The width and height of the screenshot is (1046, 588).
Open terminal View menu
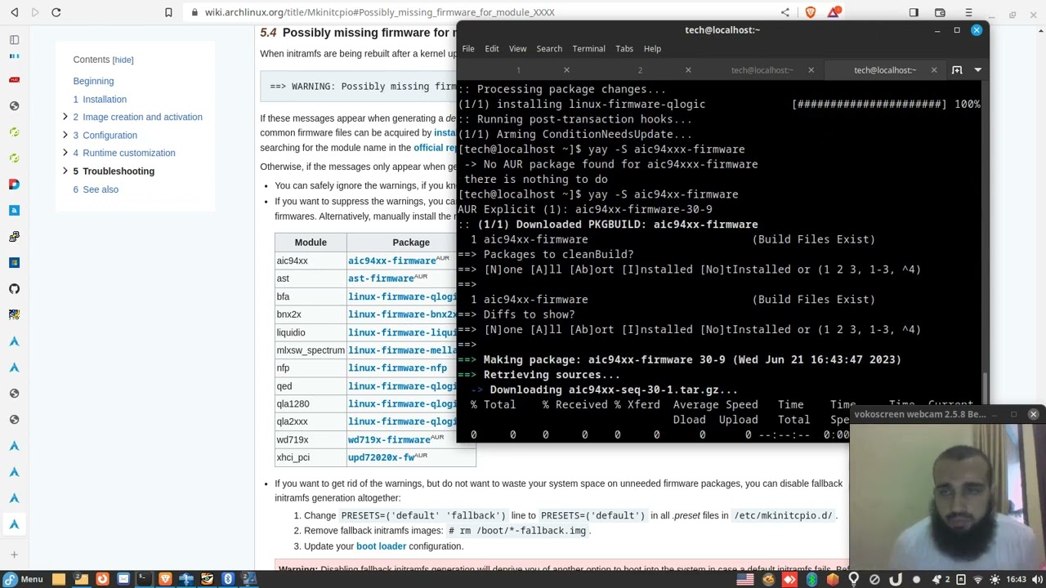[x=518, y=48]
